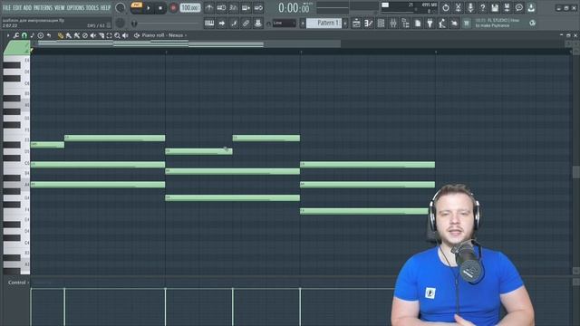Screen dimensions: 580x326
Task: Click the speech bubble icon
Action: (519, 8)
